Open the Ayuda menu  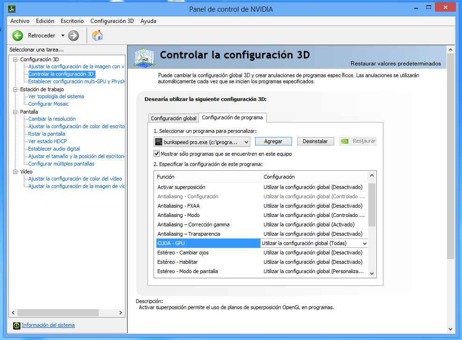click(148, 21)
